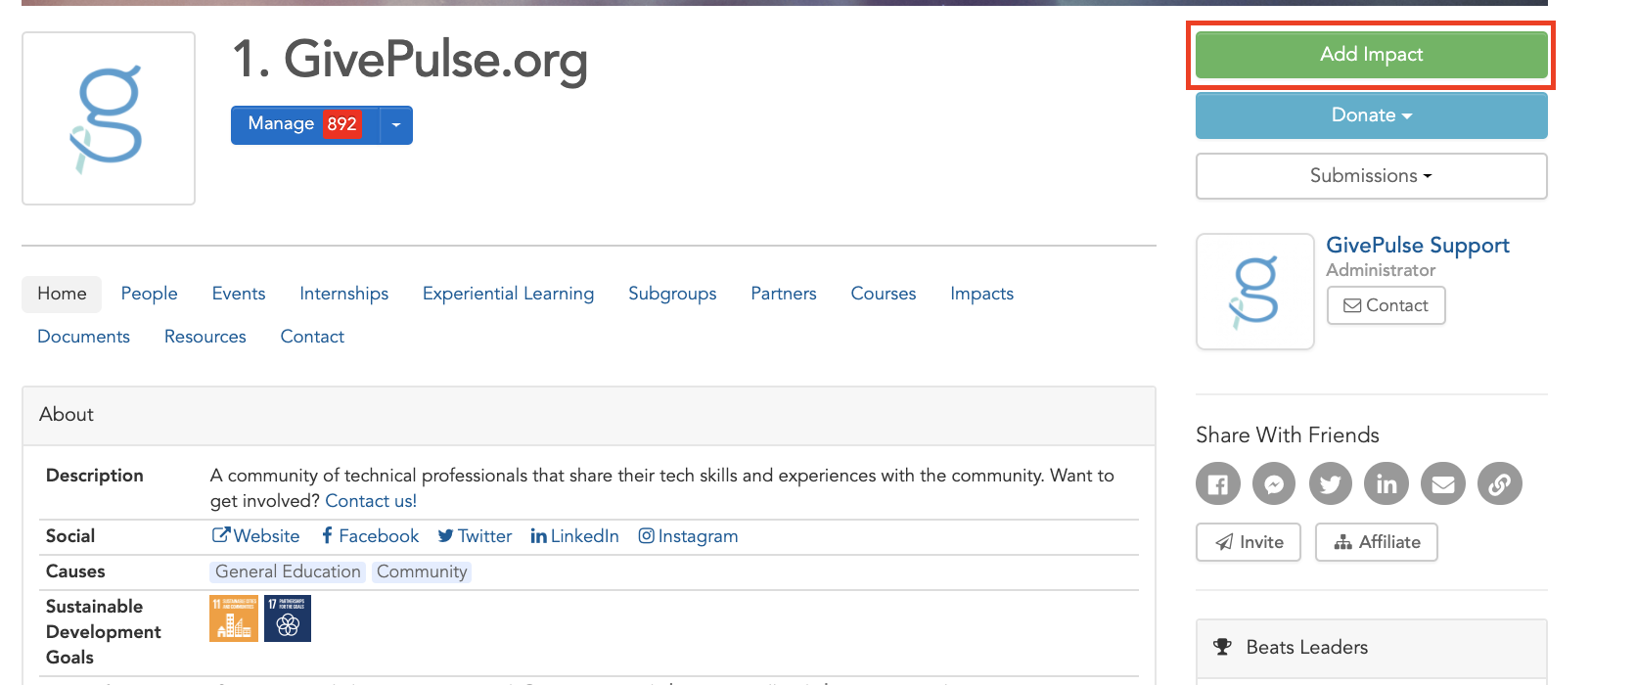Click the Beats Leaders trophy icon
This screenshot has height=685, width=1636.
click(x=1223, y=647)
